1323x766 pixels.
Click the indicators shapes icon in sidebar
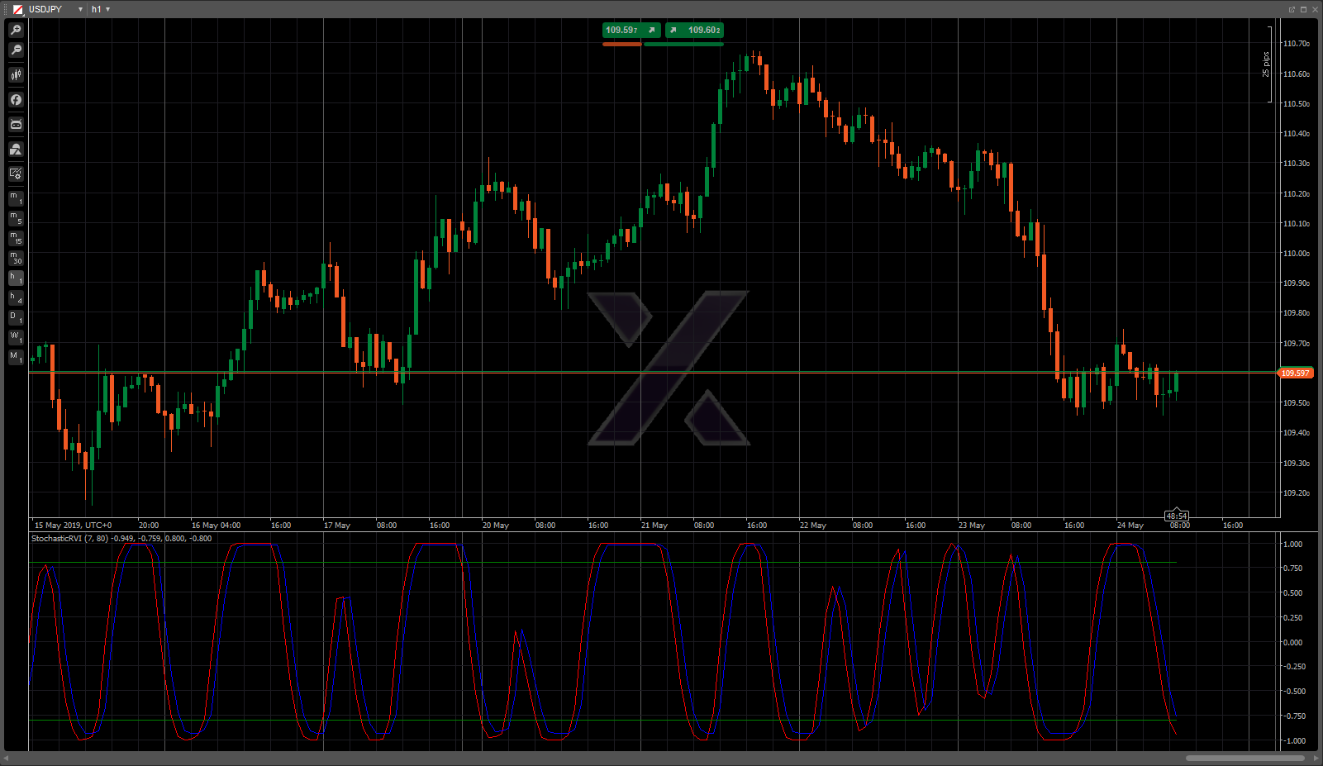click(16, 150)
